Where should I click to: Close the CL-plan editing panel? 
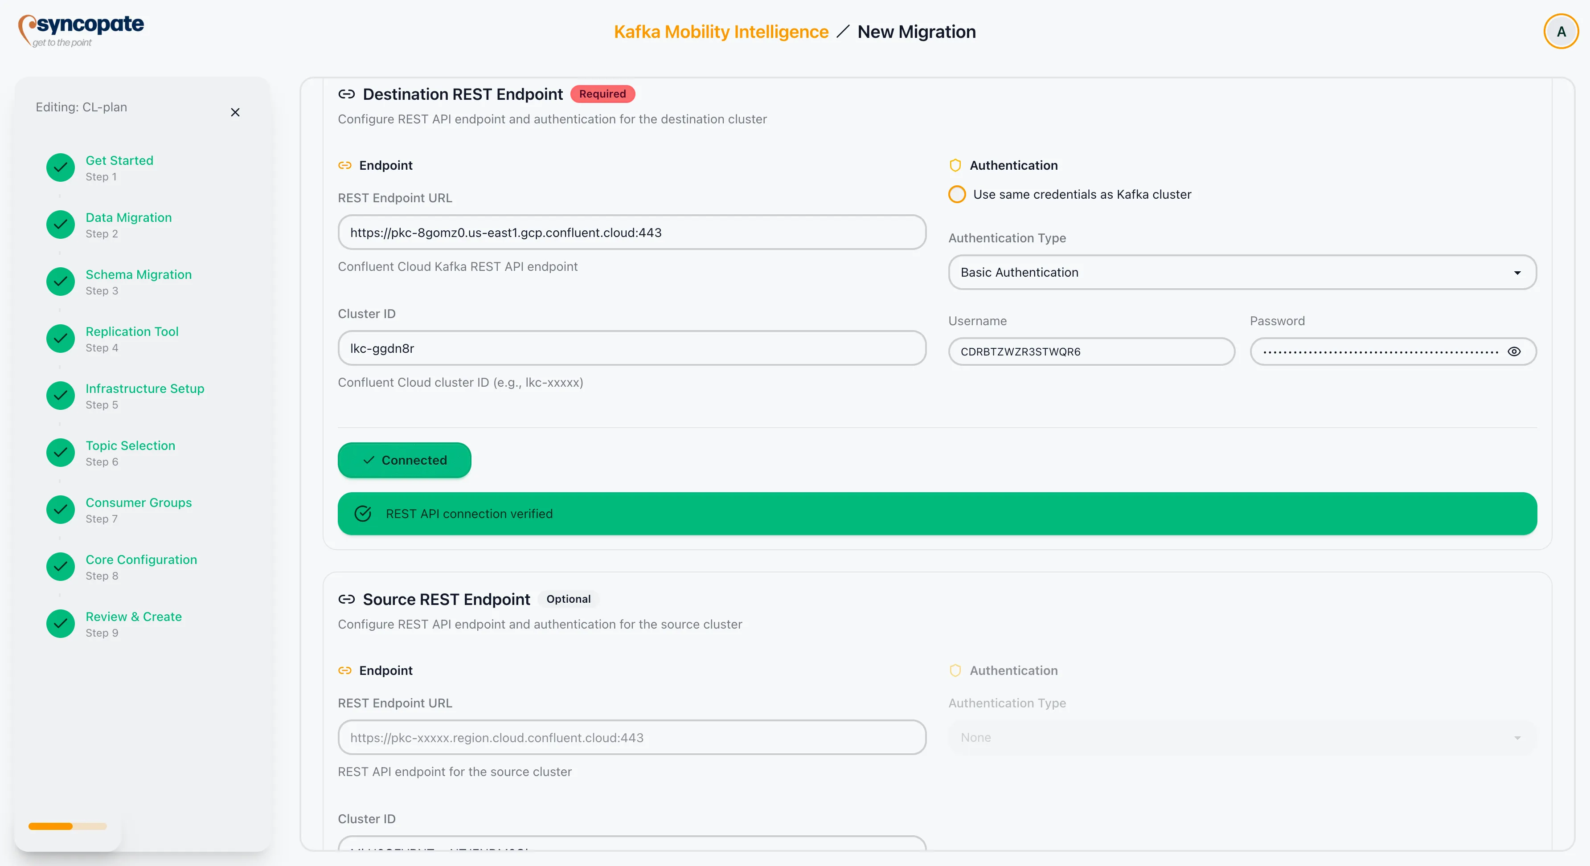[235, 112]
